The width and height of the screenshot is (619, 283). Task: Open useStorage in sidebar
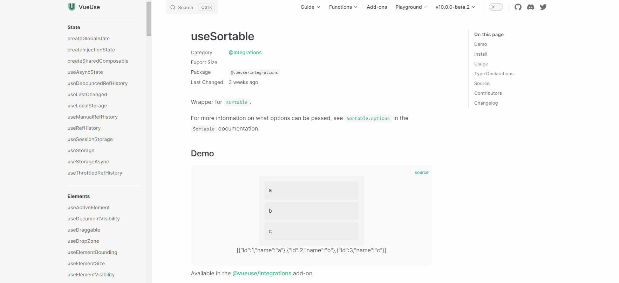pos(81,150)
